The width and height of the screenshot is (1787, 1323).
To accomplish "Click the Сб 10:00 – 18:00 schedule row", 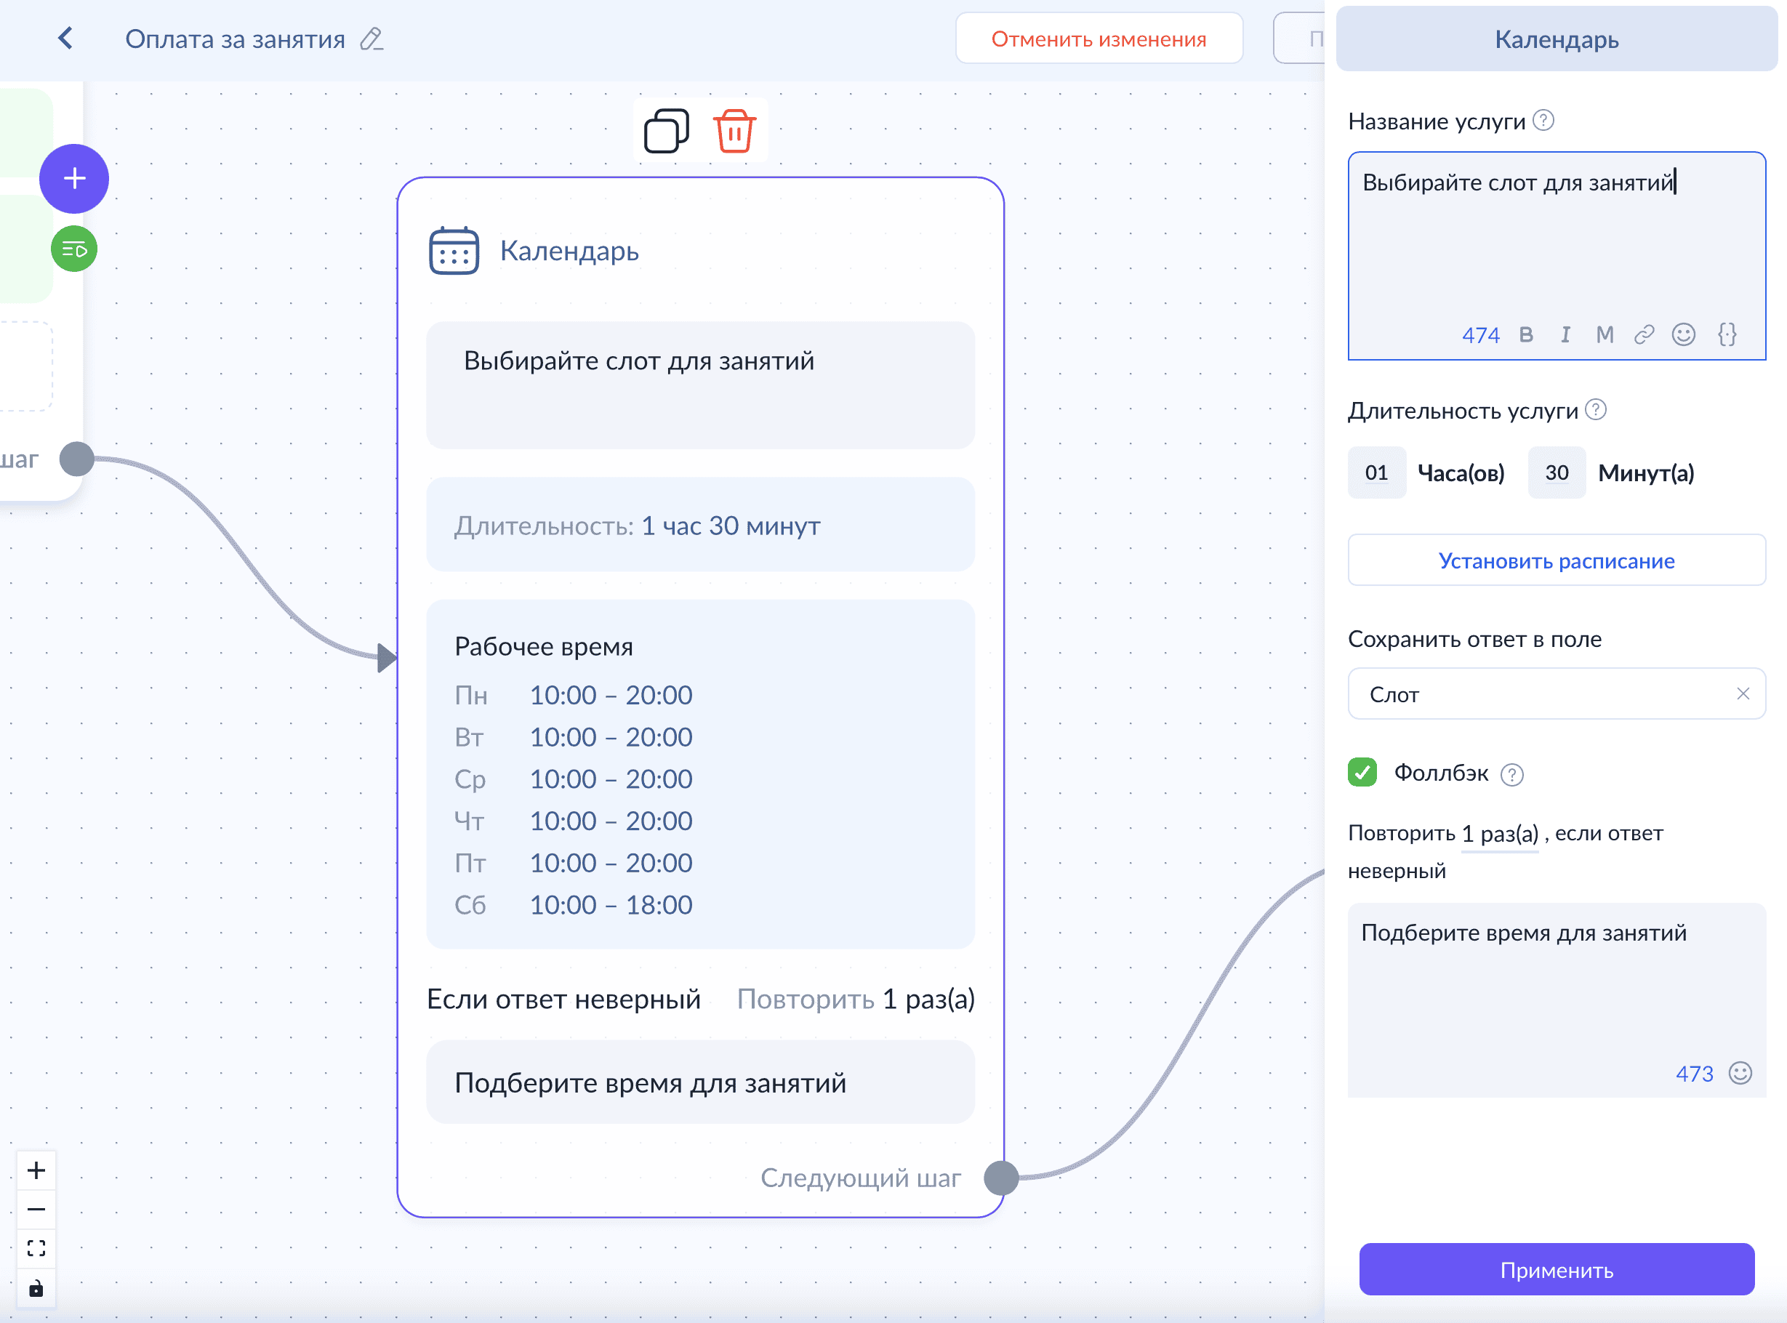I will [x=573, y=905].
